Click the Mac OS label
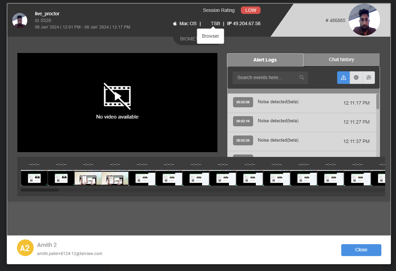This screenshot has width=396, height=271. point(188,23)
